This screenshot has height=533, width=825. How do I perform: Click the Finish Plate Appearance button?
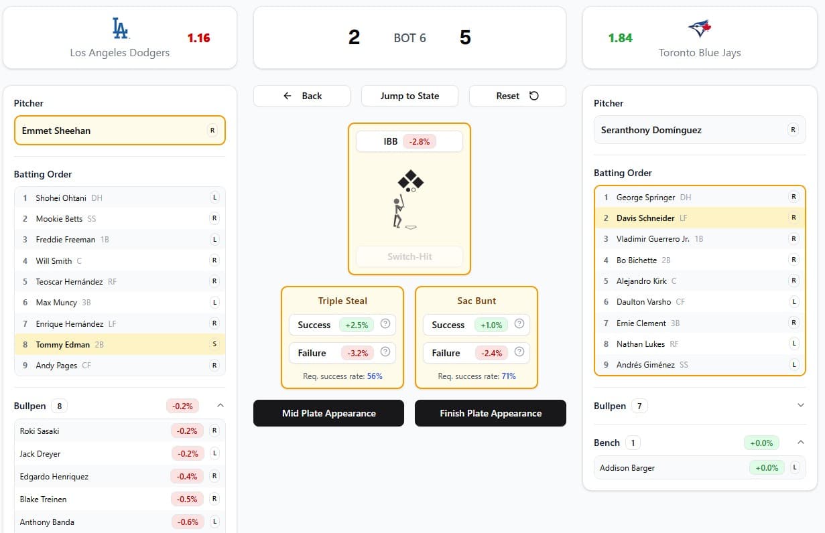490,413
